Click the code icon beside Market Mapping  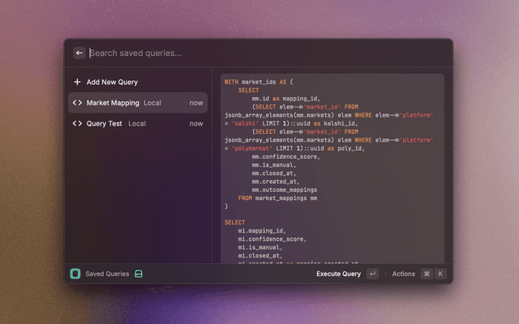click(x=77, y=103)
